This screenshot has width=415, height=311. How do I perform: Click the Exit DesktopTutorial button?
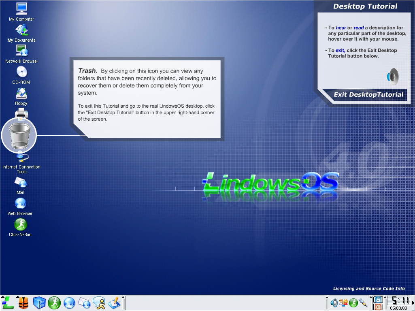click(x=368, y=94)
